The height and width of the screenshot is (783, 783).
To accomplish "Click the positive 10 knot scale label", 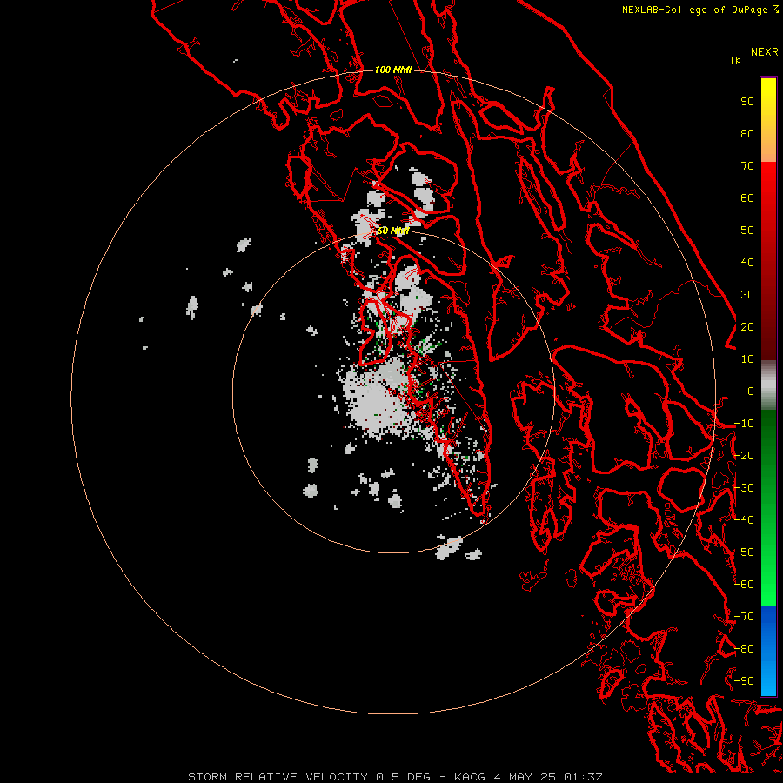I will (747, 359).
